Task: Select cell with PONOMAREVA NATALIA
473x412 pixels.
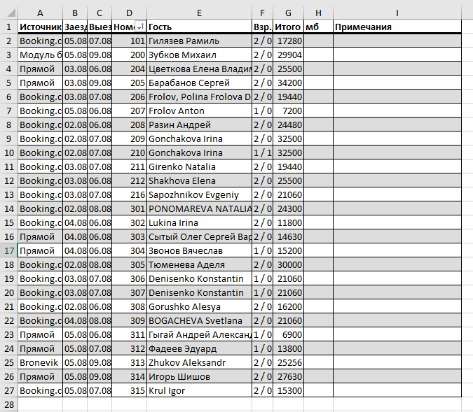Action: coord(199,208)
